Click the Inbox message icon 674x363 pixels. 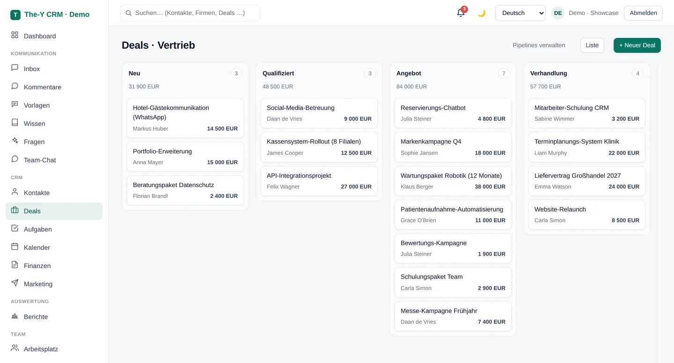[15, 68]
